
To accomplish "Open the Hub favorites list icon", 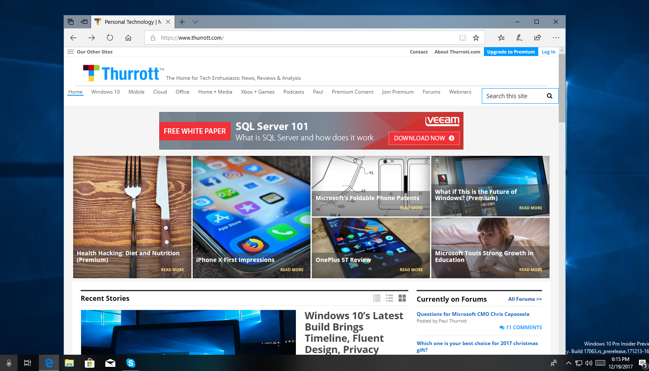I will click(501, 38).
